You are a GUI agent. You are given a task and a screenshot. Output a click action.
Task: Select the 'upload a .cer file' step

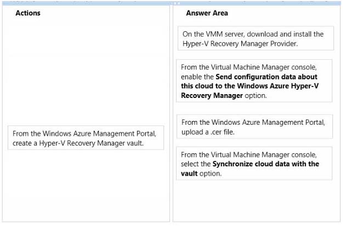pos(254,126)
